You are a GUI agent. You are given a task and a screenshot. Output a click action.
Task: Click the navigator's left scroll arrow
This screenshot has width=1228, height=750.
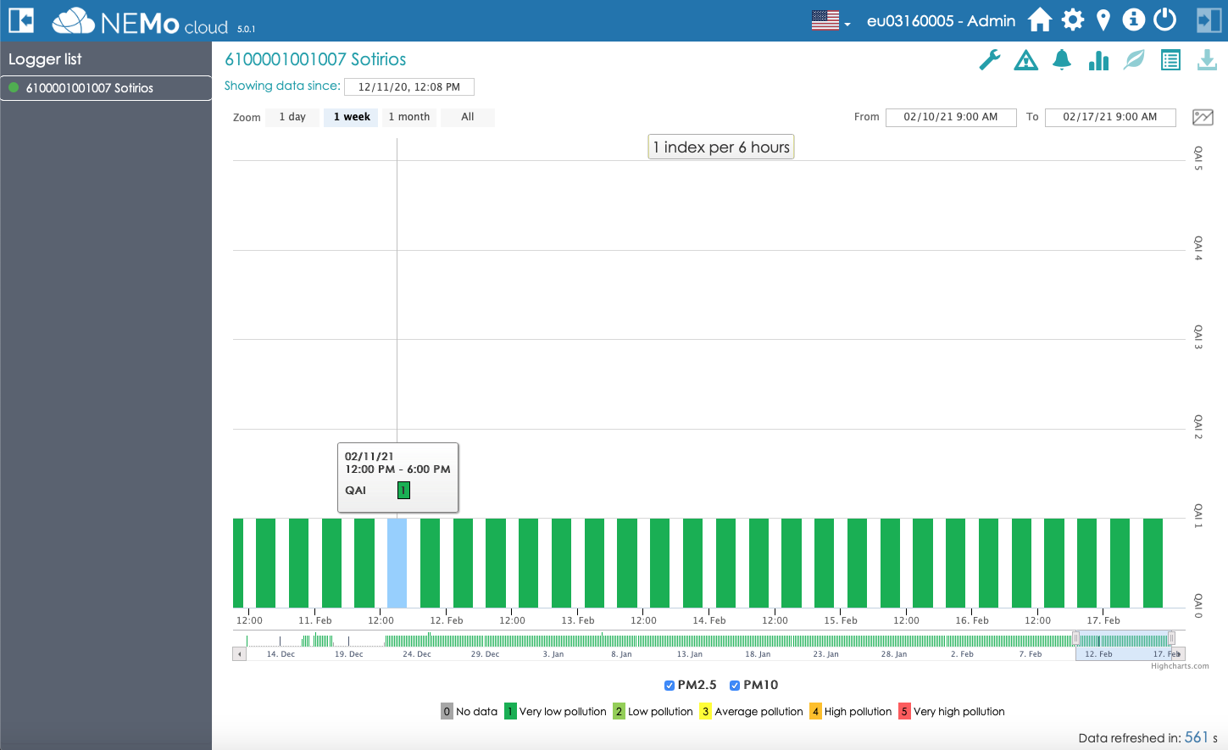pyautogui.click(x=240, y=654)
